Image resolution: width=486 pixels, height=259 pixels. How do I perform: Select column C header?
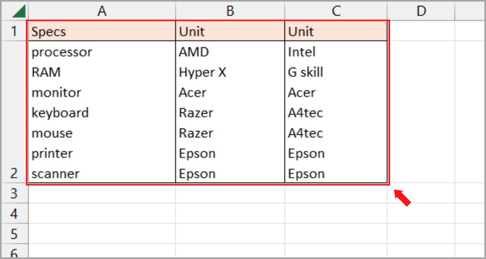tap(336, 11)
